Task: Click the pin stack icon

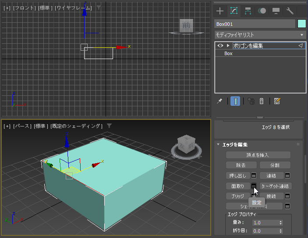Action: click(219, 101)
